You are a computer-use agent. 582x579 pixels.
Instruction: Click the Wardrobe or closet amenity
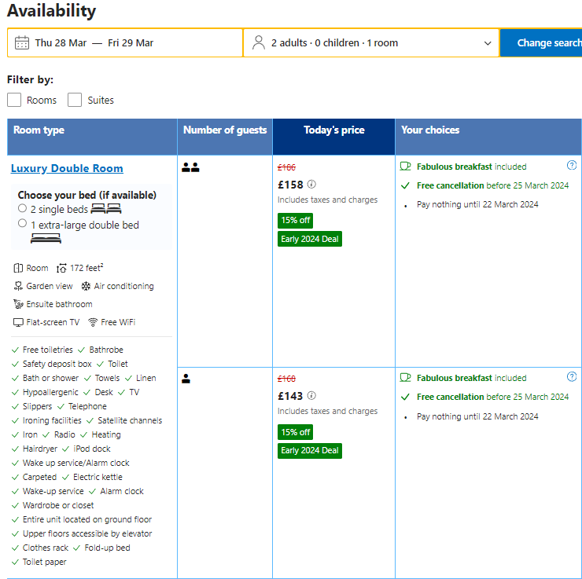click(x=58, y=505)
